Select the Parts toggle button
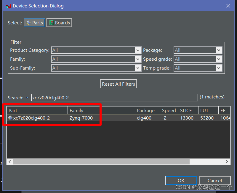This screenshot has height=193, width=237. [x=34, y=23]
